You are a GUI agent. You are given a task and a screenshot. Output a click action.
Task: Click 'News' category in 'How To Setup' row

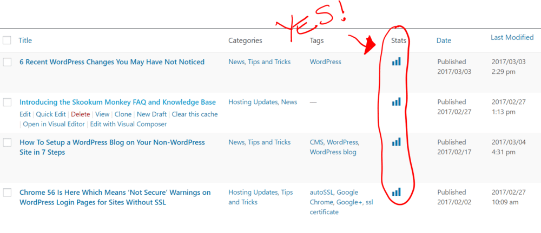[x=236, y=142]
